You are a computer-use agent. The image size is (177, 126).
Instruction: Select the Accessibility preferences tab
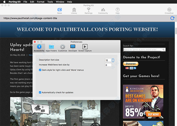tap(39, 48)
